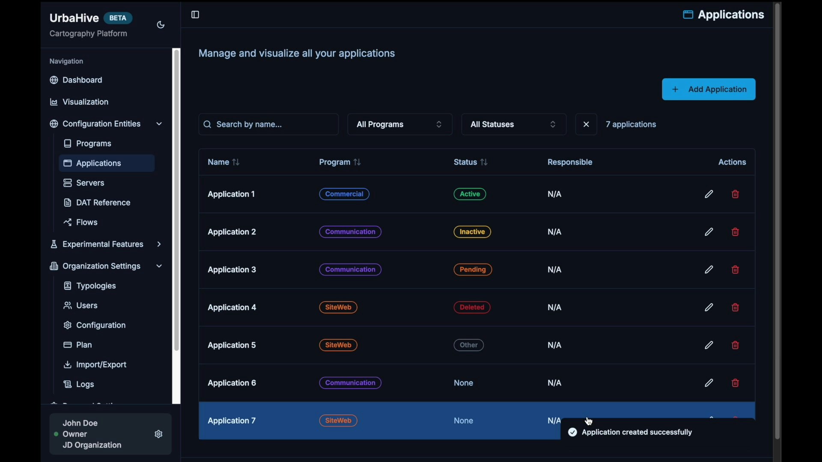Click trash icon for Application 2
This screenshot has height=462, width=822.
736,232
